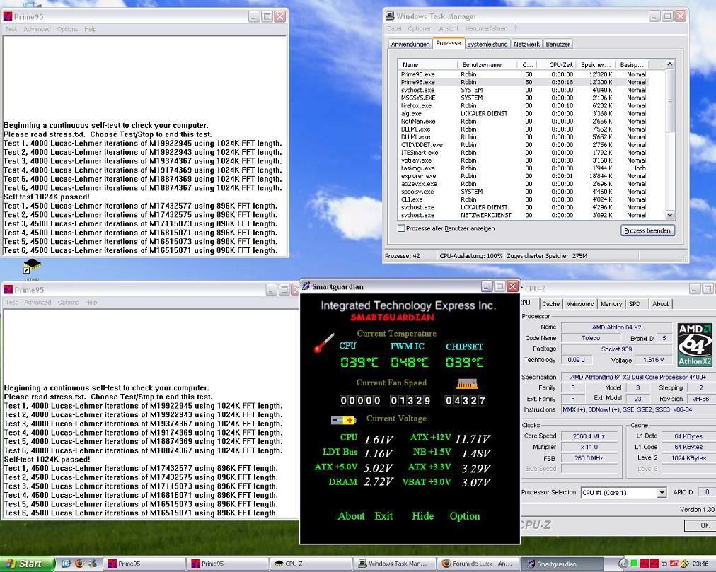
Task: Switch to Systemleistung tab
Action: [487, 45]
